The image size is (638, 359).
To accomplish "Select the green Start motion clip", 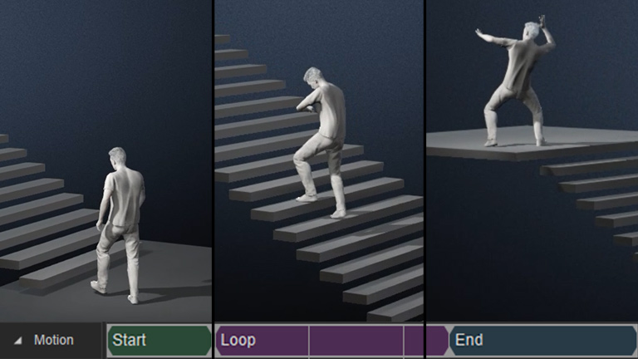I will 159,340.
